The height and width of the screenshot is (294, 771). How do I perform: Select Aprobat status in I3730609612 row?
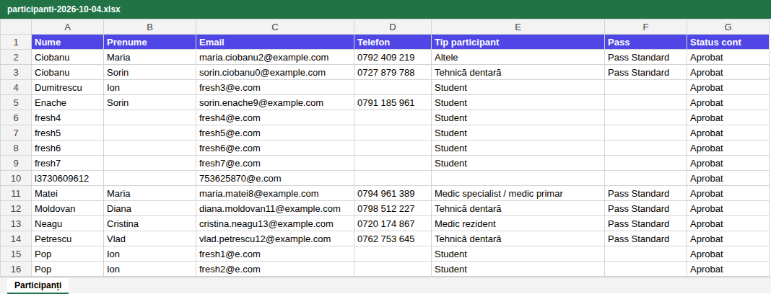728,179
